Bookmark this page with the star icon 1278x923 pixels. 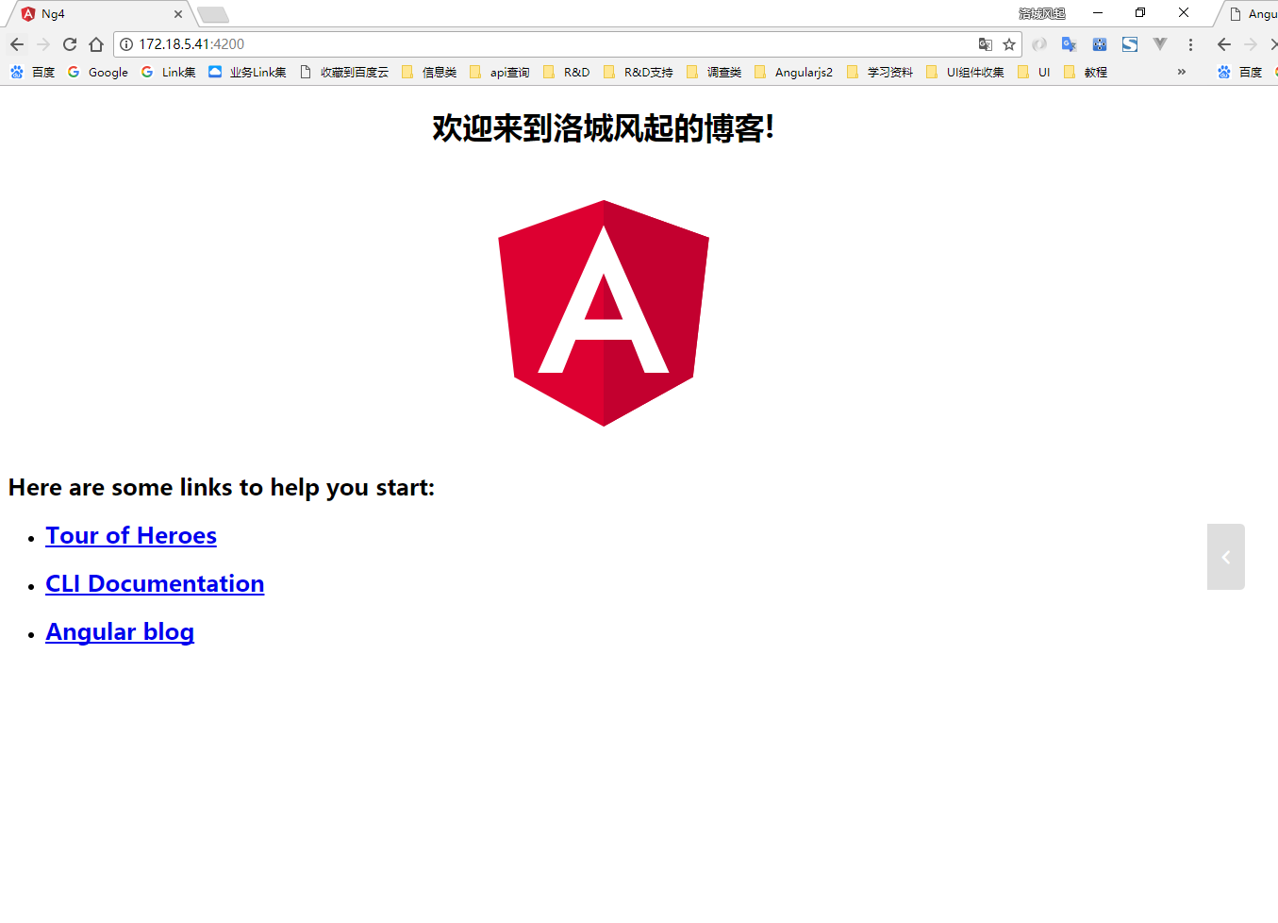1009,44
